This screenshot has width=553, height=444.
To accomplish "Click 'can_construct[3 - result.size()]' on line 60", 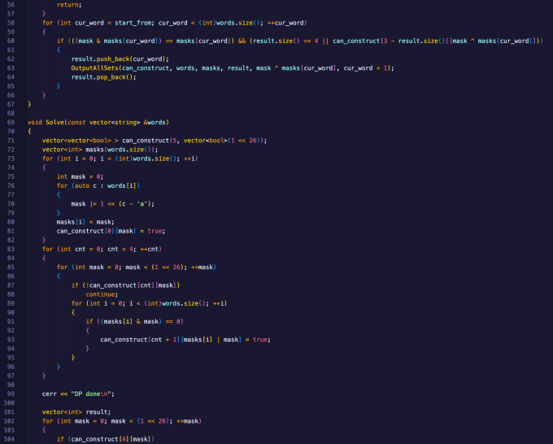I will tap(391, 41).
